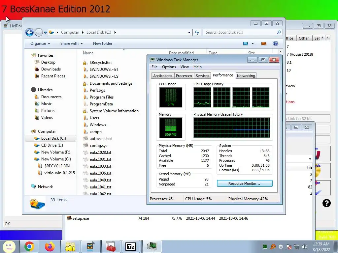Select Network in the navigation pane
Screen dimensions: 338x253
tap(45, 187)
